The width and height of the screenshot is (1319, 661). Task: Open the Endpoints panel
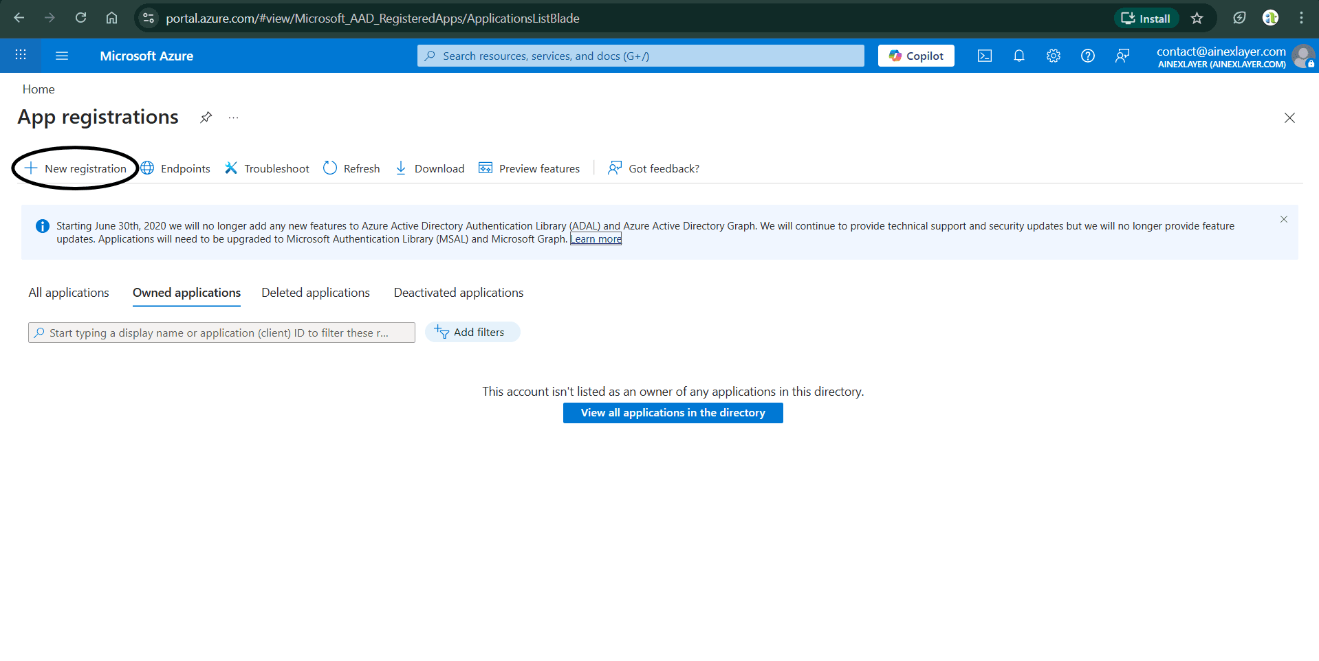pos(175,168)
